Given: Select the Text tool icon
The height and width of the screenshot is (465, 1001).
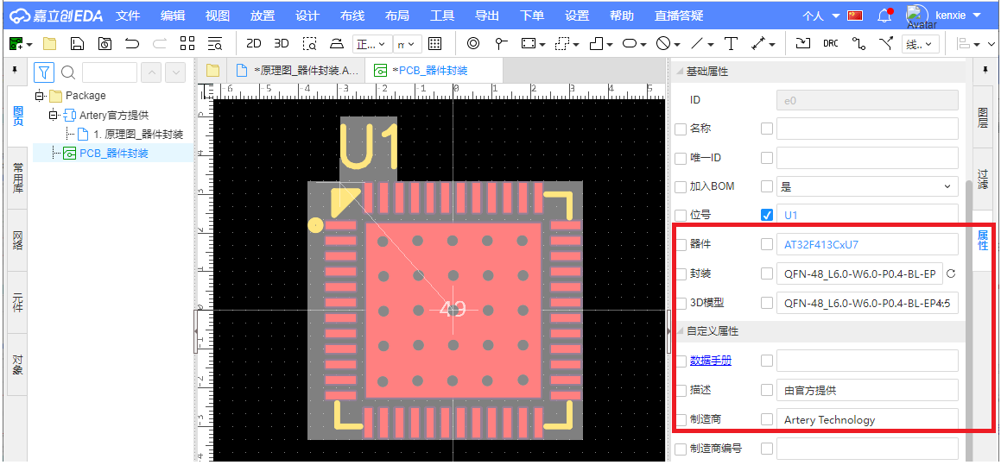Looking at the screenshot, I should click(731, 43).
